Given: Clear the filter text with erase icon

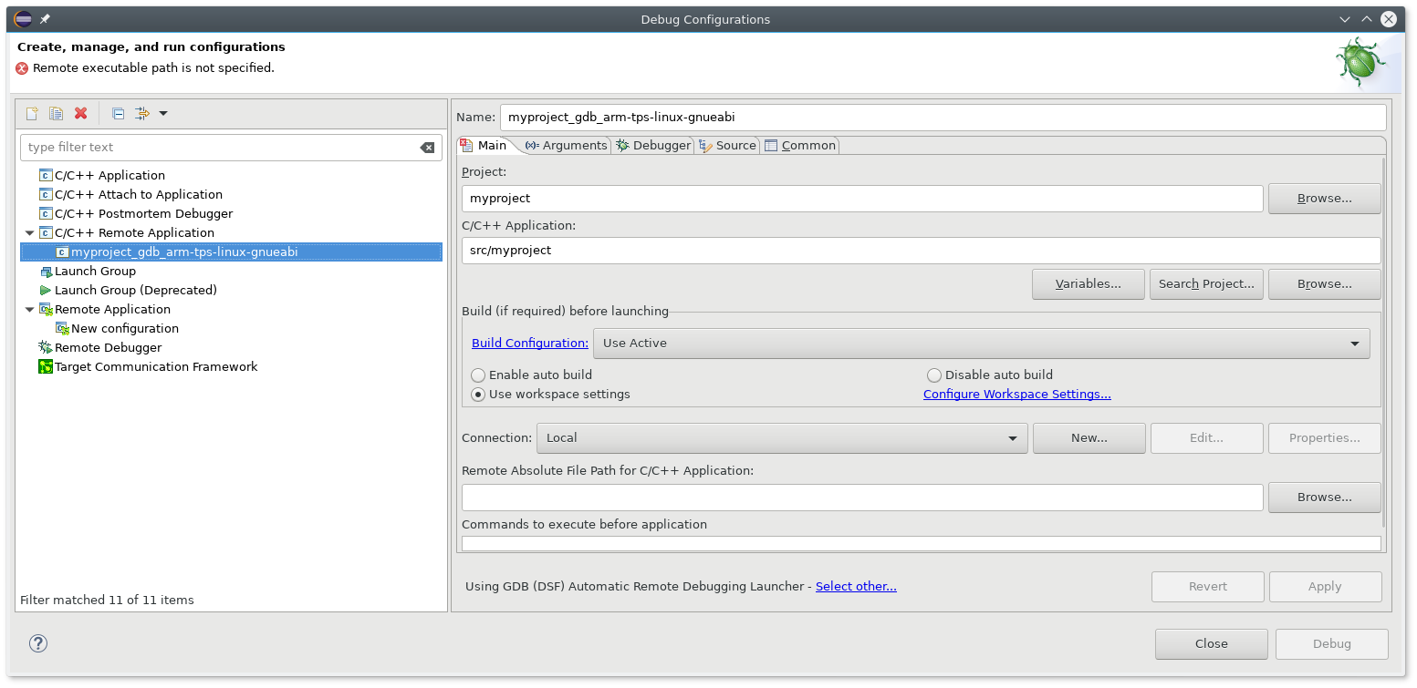Looking at the screenshot, I should [x=427, y=148].
